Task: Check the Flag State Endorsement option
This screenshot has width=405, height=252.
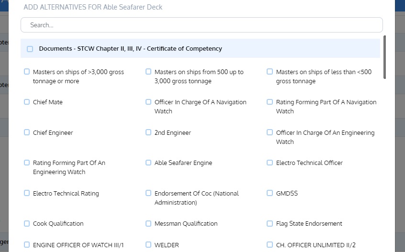Action: pos(270,223)
